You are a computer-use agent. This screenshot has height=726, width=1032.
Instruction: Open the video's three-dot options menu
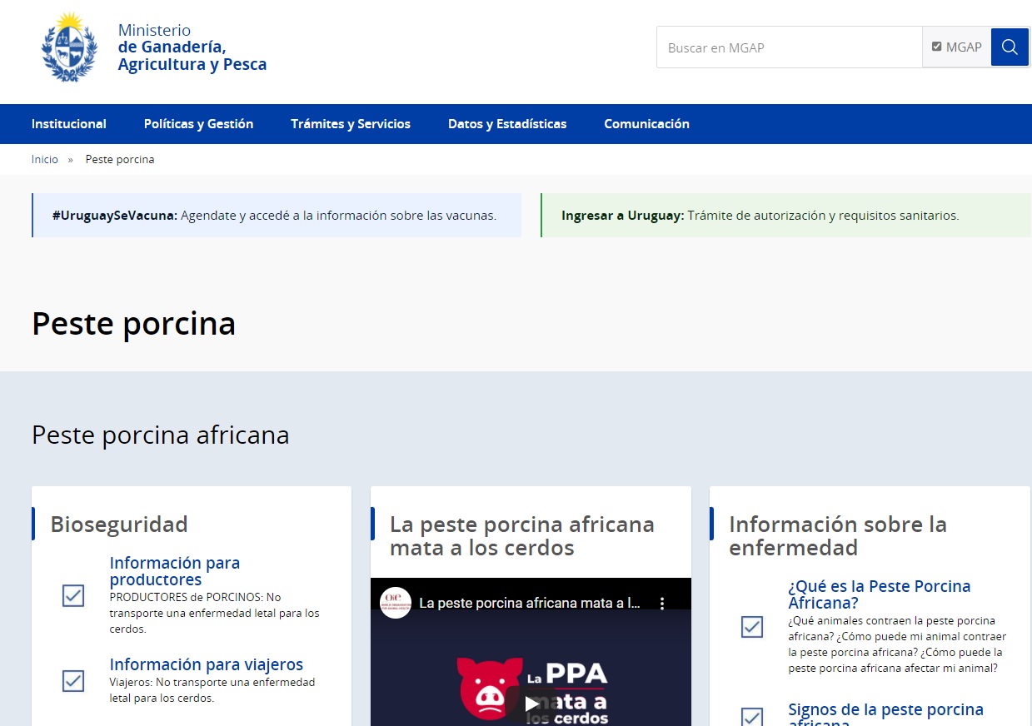pos(663,603)
